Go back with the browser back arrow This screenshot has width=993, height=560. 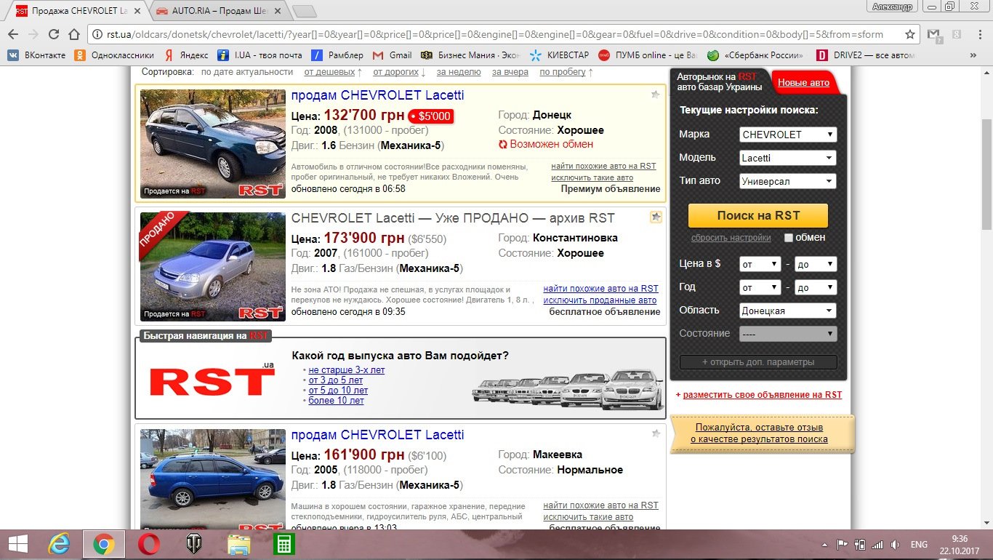pos(12,34)
